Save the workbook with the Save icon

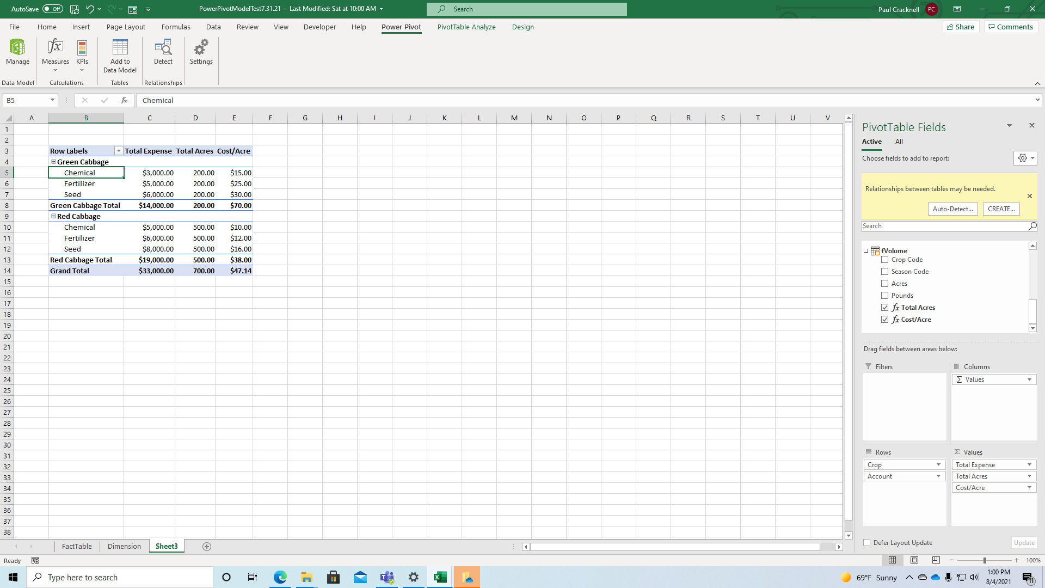coord(75,9)
